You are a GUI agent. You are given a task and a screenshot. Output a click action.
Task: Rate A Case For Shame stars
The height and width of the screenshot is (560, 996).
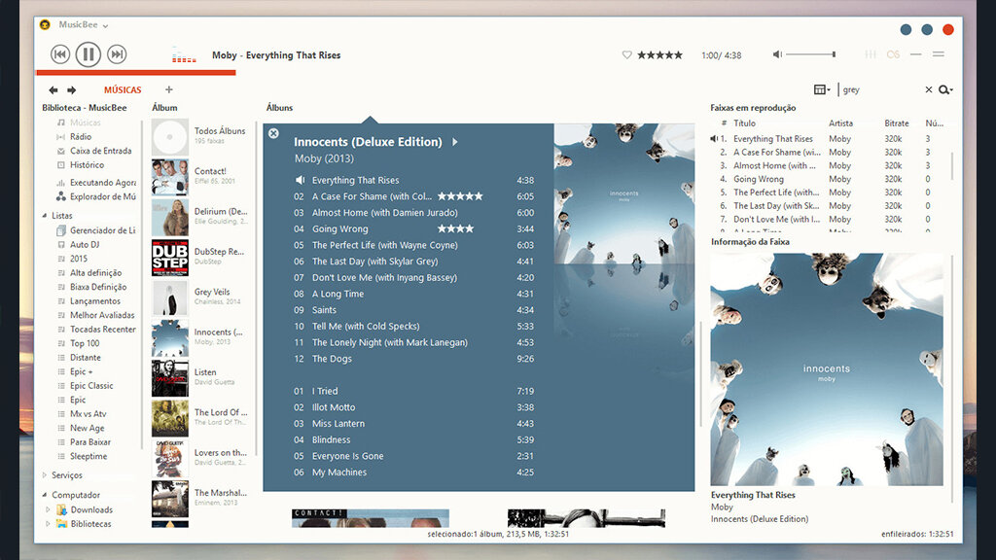(460, 196)
